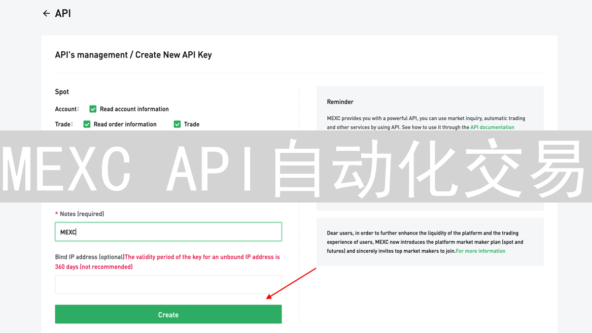Toggle Read account information checkbox
The height and width of the screenshot is (333, 592).
pos(93,109)
